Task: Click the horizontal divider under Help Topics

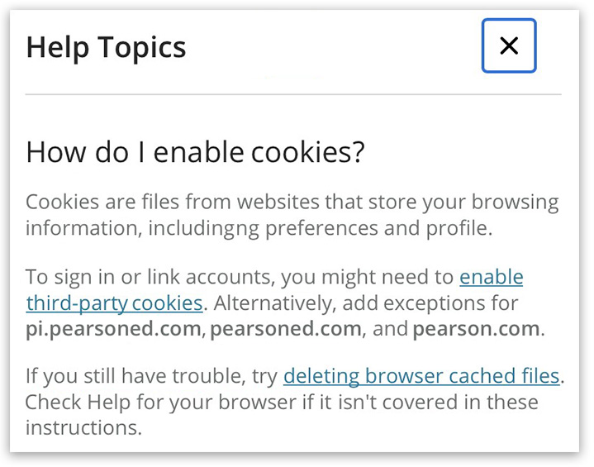Action: pos(293,95)
